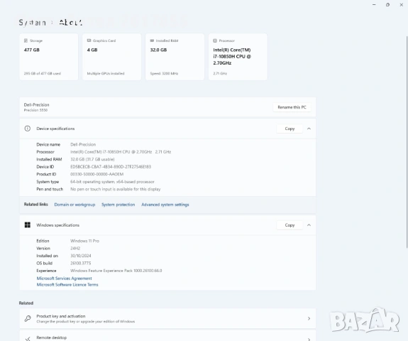Click the product key icon

28,318
